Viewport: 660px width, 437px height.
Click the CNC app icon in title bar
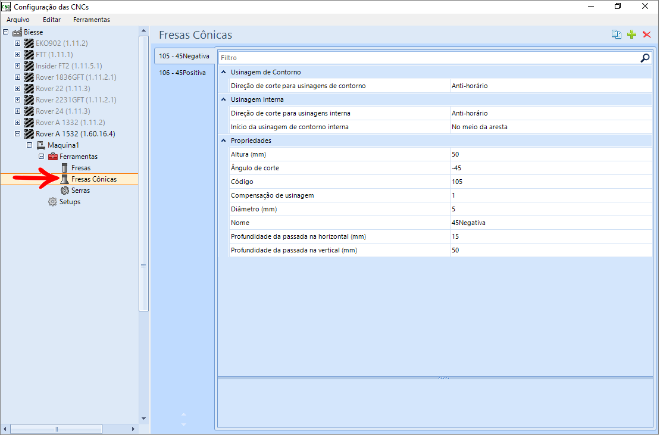point(6,7)
